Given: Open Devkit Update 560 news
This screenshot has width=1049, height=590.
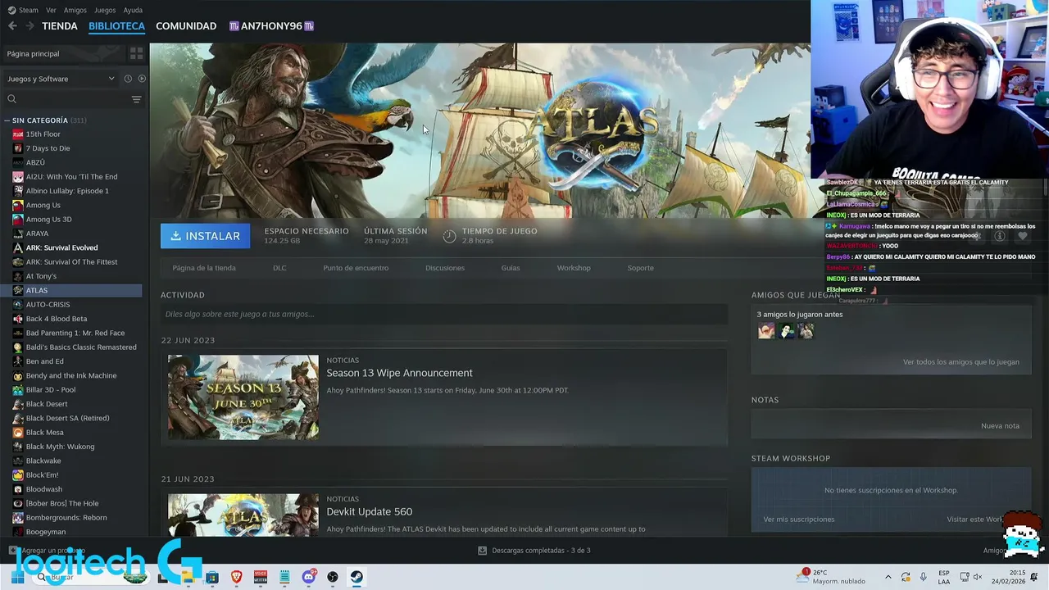Looking at the screenshot, I should click(x=370, y=511).
